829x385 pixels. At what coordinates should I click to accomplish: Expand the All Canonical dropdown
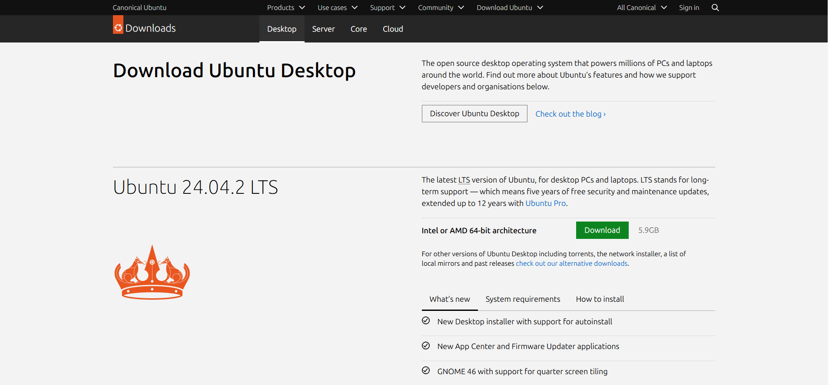click(x=642, y=7)
